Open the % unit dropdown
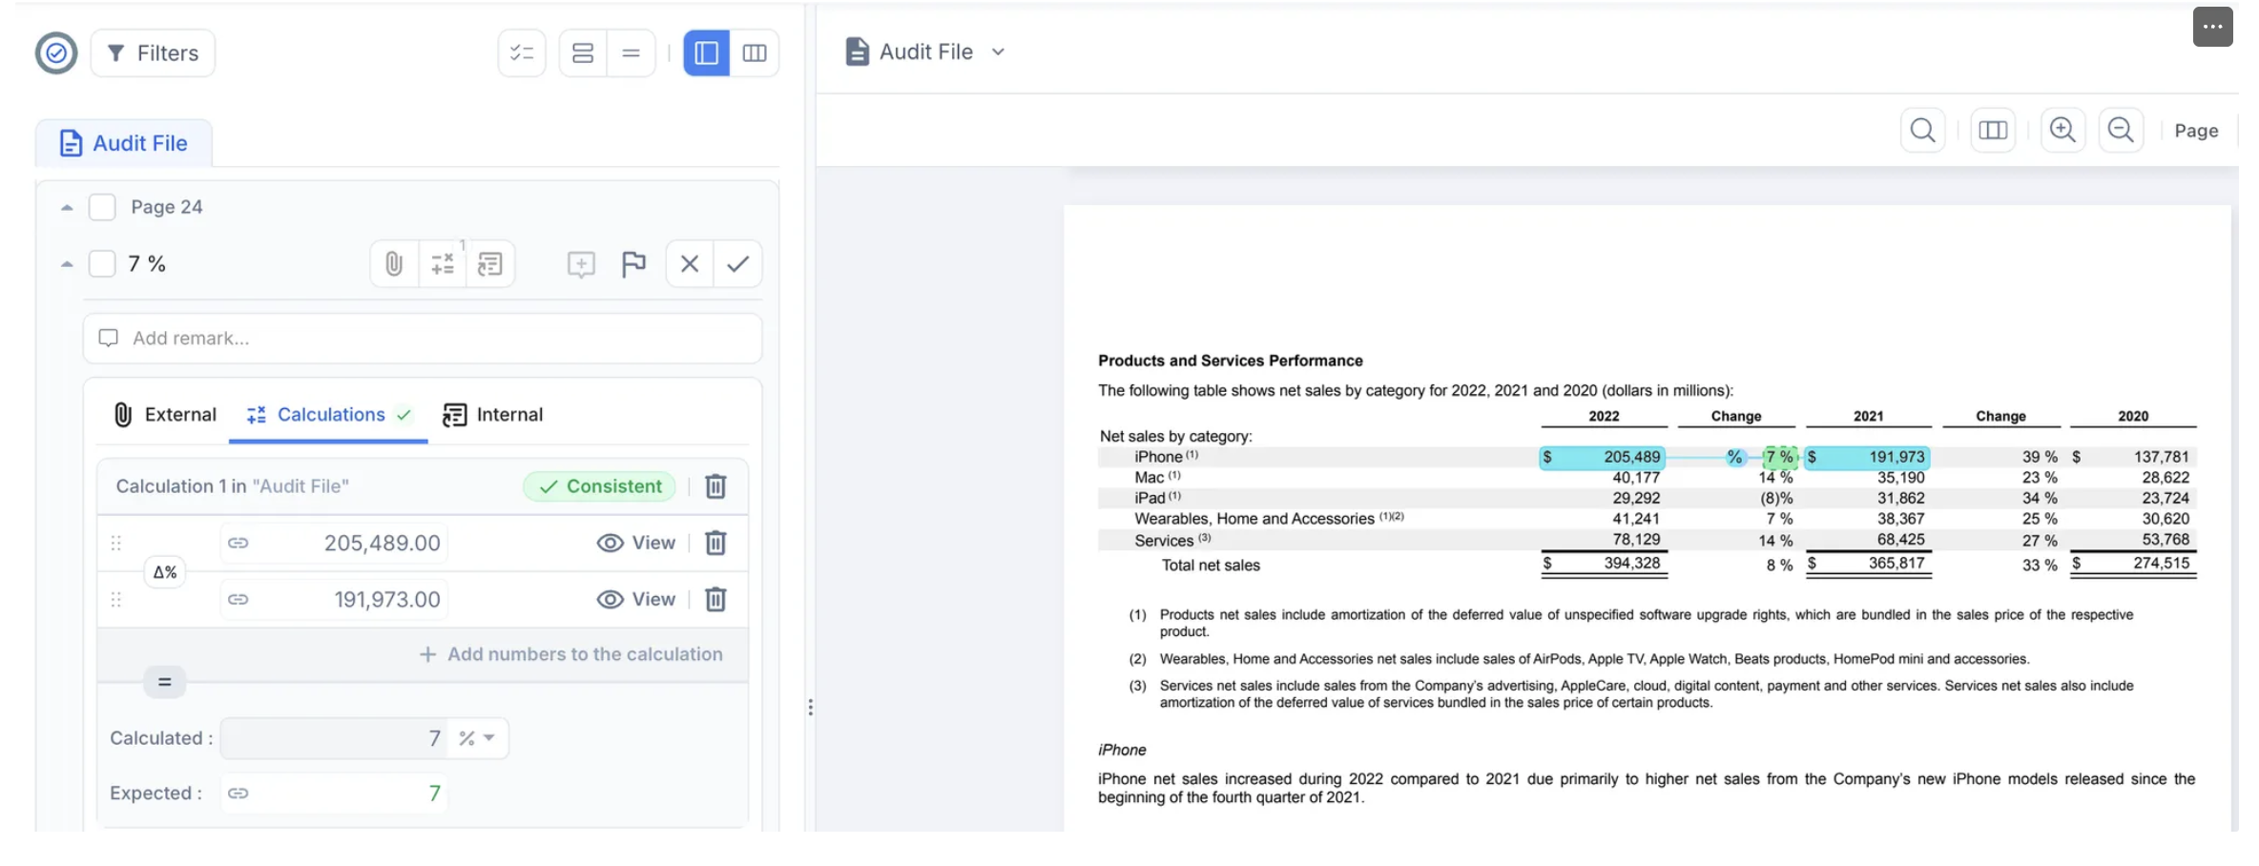This screenshot has height=866, width=2259. tap(476, 738)
